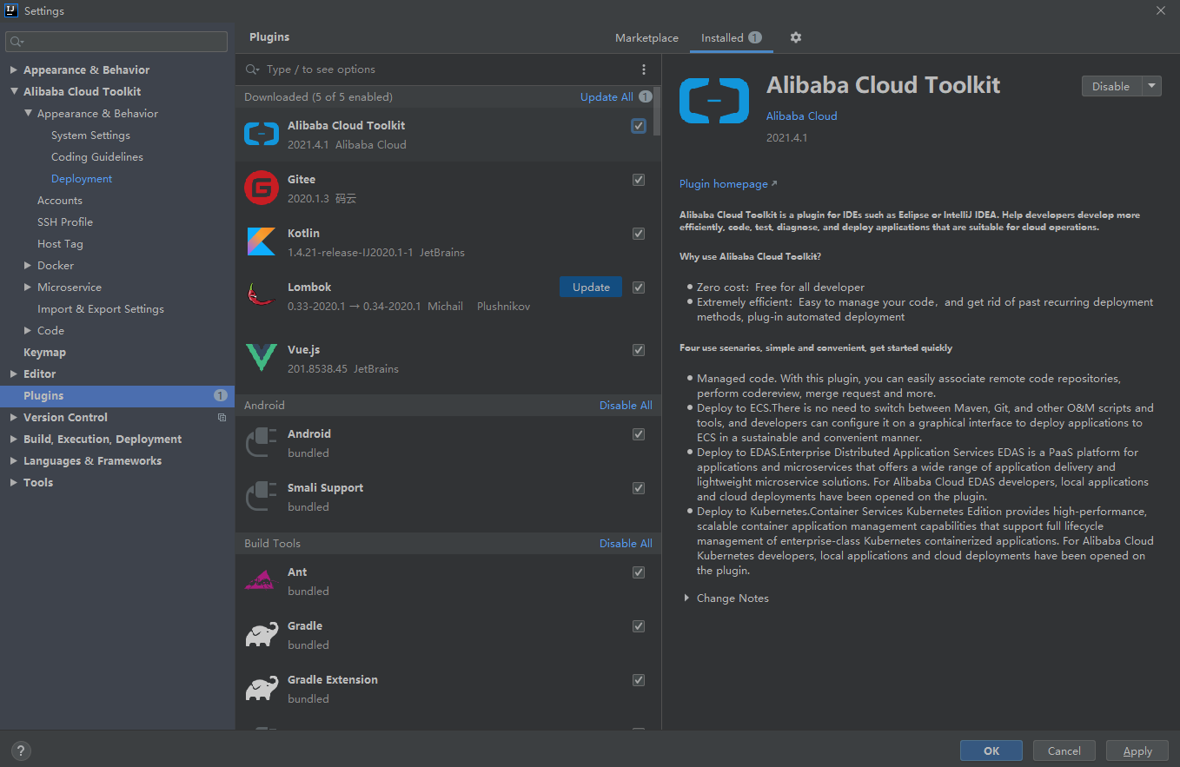
Task: Focus the settings search input field
Action: 116,42
